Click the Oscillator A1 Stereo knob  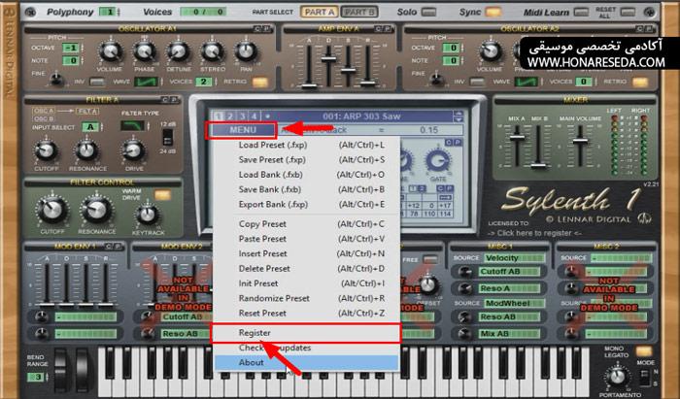click(213, 51)
